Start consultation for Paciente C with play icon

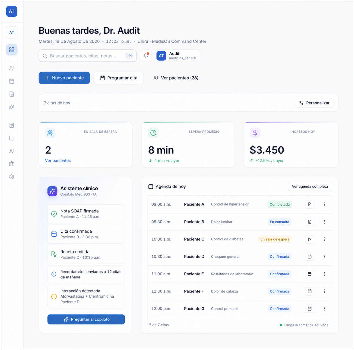click(x=309, y=239)
